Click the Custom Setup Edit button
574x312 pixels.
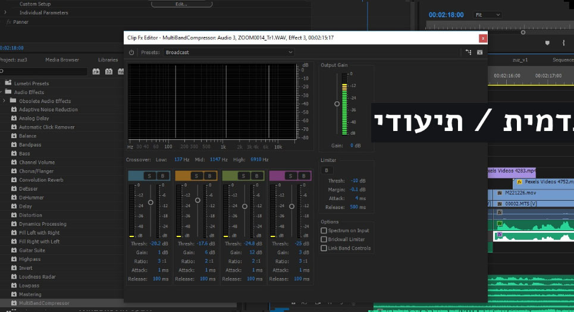(x=181, y=4)
